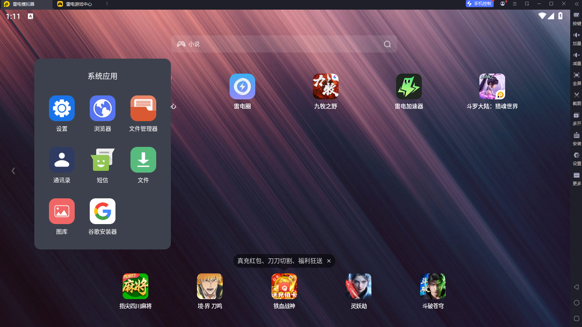Viewport: 582px width, 327px height.
Task: Click the search magnifier icon
Action: [387, 44]
